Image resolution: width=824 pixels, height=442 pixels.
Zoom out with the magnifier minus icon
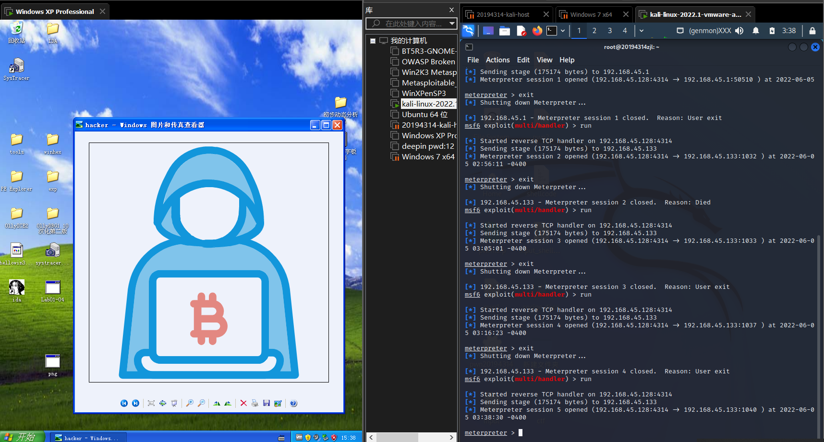pyautogui.click(x=202, y=403)
